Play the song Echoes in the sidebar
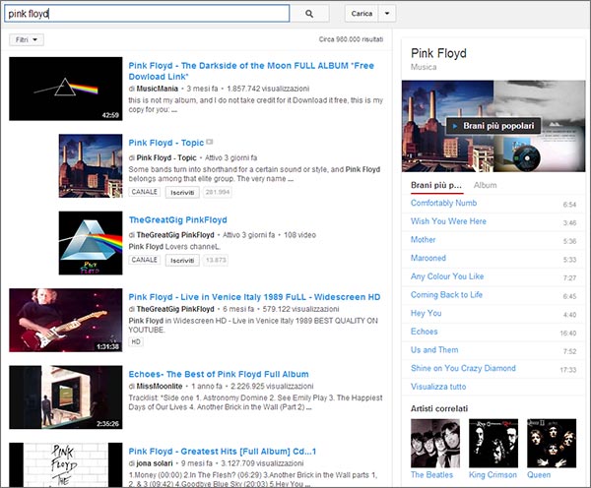This screenshot has height=488, width=591. point(424,332)
